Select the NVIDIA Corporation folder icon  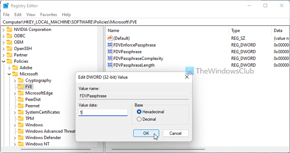click(9, 29)
